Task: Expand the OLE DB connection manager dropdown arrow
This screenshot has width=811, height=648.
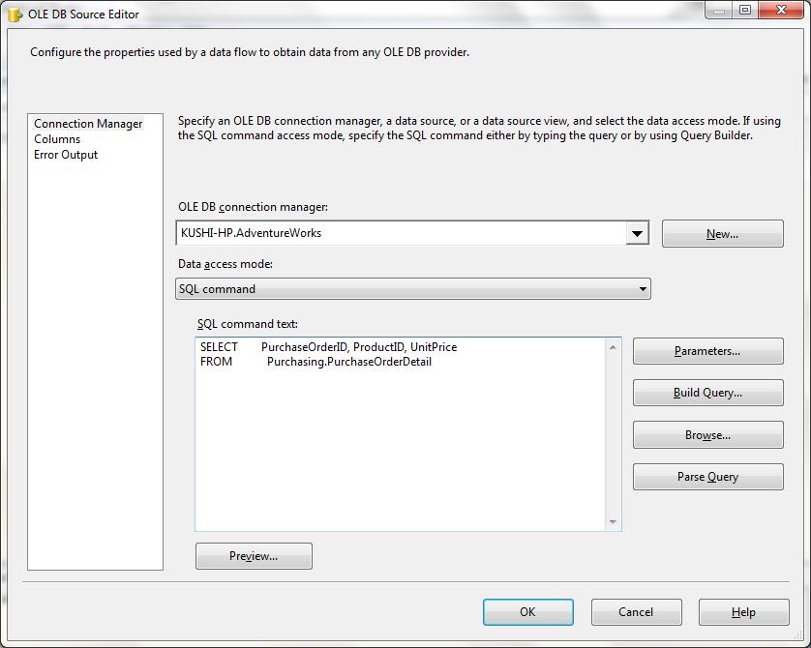Action: click(636, 233)
